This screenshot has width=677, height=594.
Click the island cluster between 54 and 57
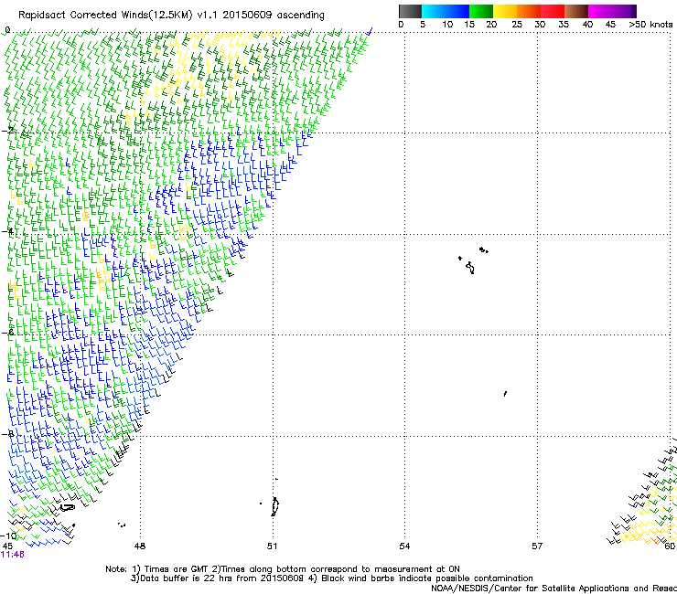pos(473,260)
